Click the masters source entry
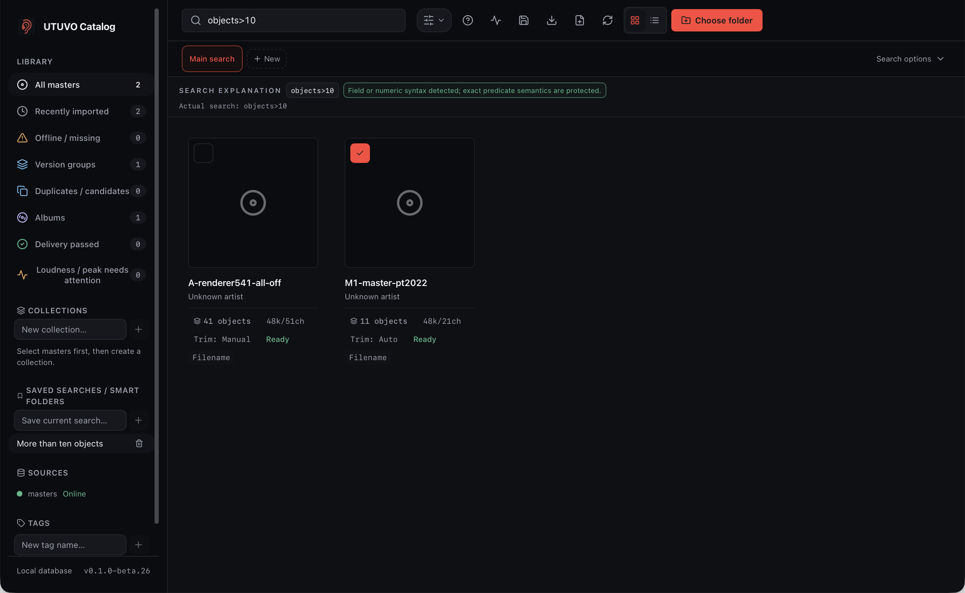The image size is (965, 593). pos(51,494)
